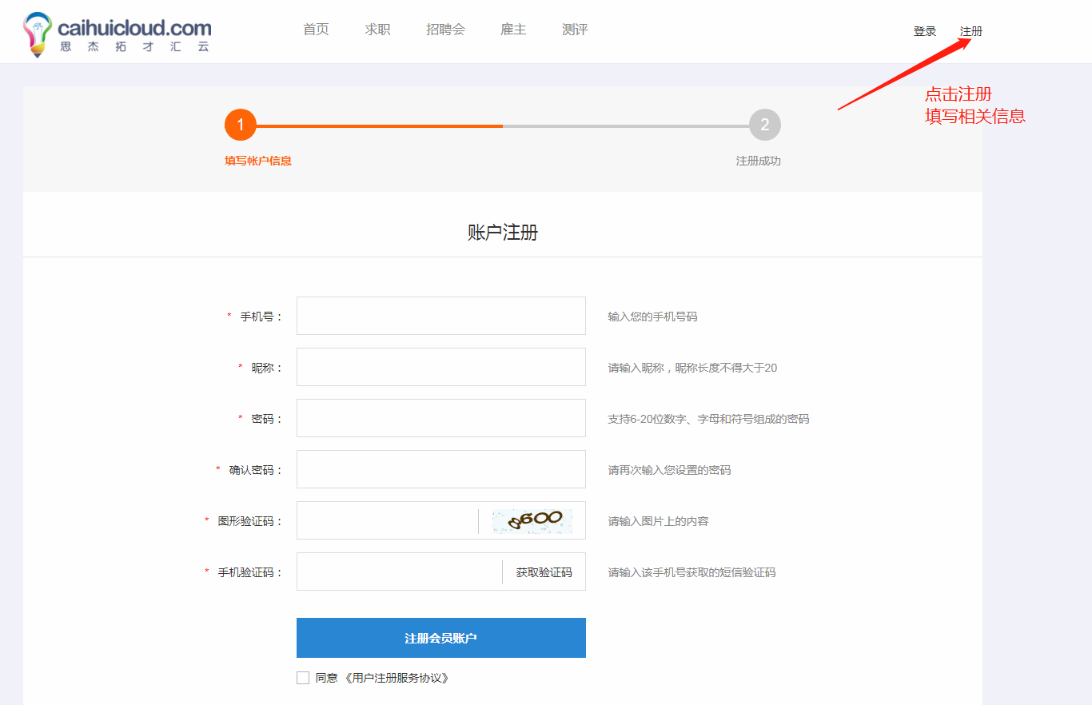Focus the 手机号 input field

[x=440, y=316]
